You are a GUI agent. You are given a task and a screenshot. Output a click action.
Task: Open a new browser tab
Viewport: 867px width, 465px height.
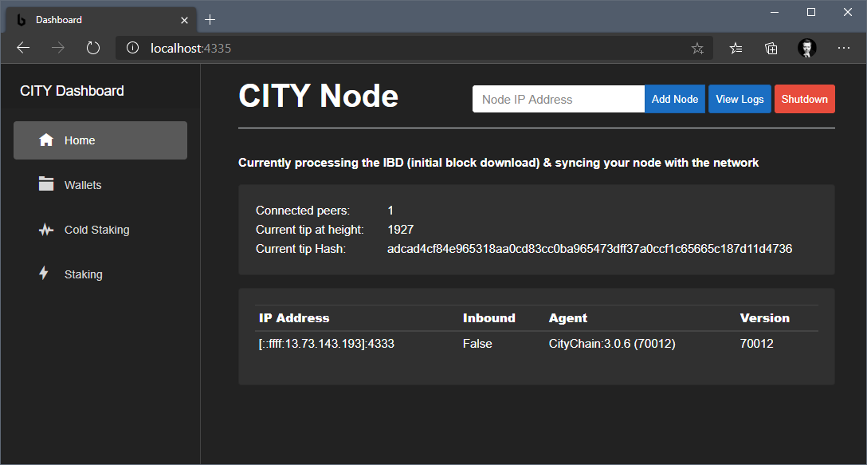coord(210,20)
